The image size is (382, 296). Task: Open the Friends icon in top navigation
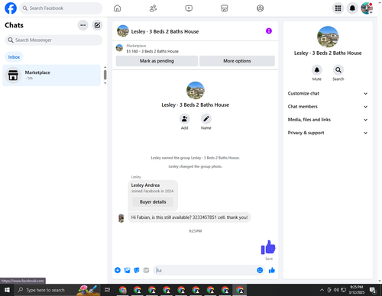pyautogui.click(x=153, y=8)
